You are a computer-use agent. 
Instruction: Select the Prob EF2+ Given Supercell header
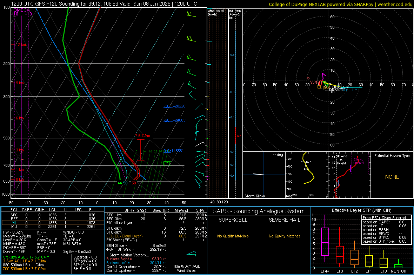click(385, 218)
